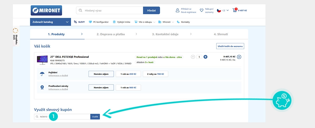
Task: Go to '2. Doprava a platba' step
Action: click(x=111, y=34)
